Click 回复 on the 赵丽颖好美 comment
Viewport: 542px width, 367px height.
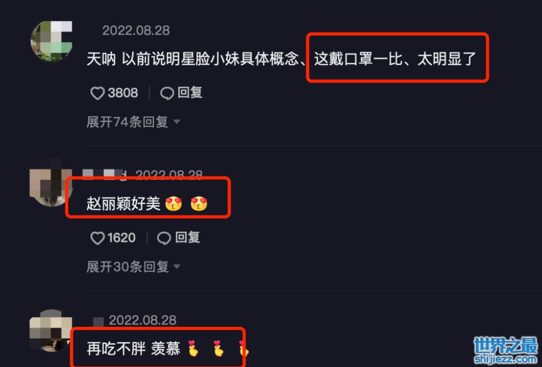tap(188, 238)
